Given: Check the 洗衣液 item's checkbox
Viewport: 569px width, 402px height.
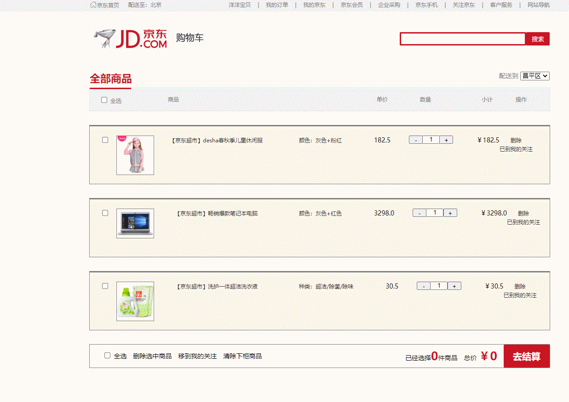Looking at the screenshot, I should point(105,286).
